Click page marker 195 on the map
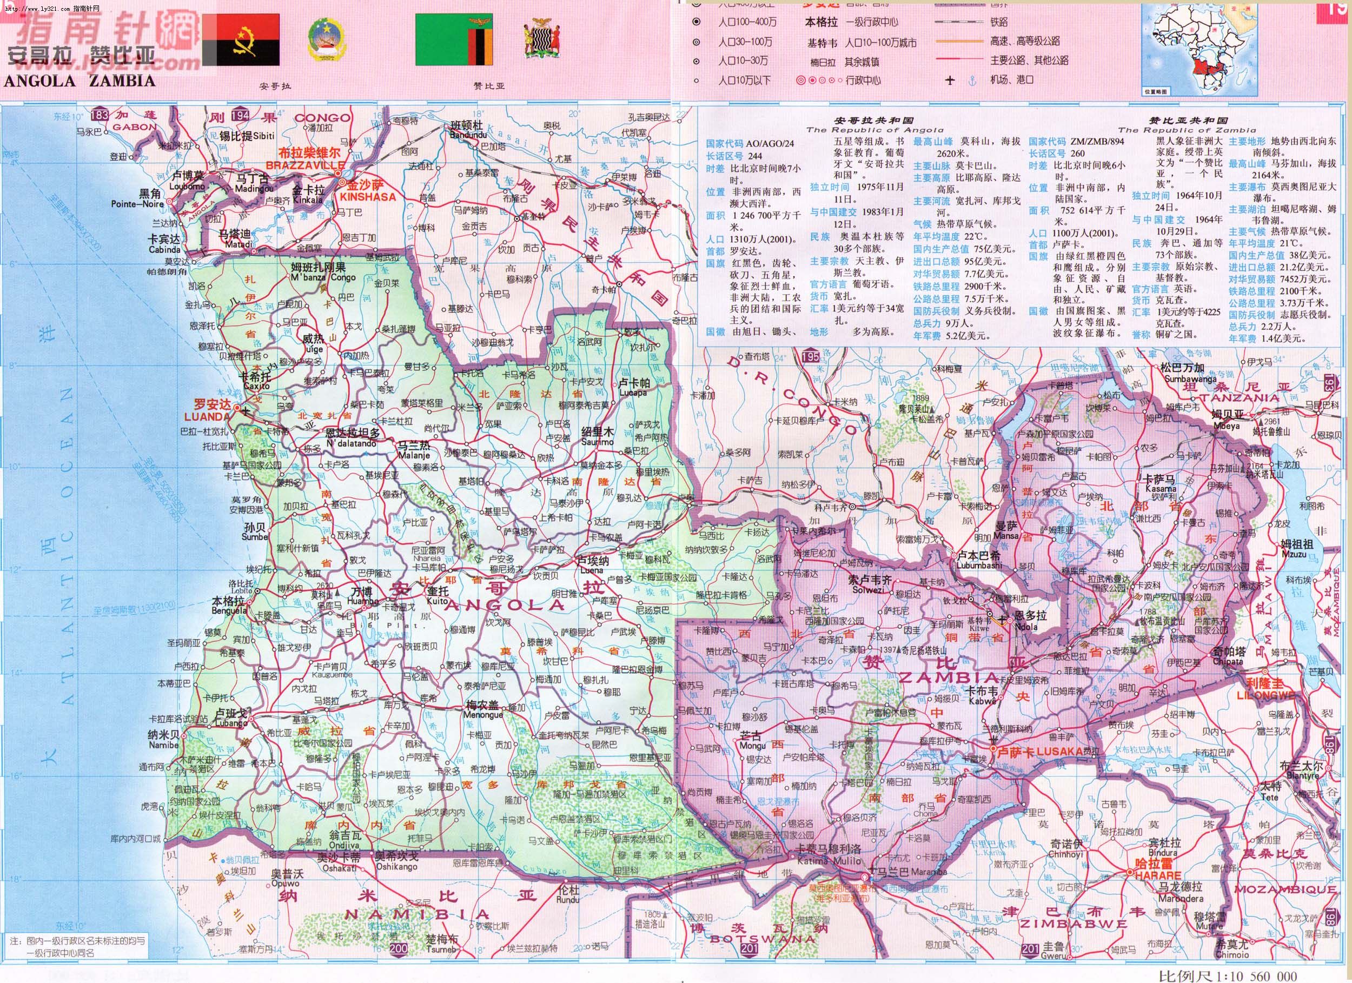This screenshot has width=1352, height=983. coord(810,357)
